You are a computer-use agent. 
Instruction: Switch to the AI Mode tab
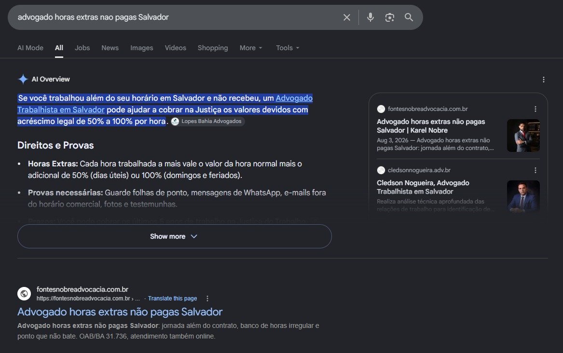(30, 48)
